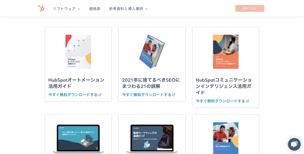Screen dimensions: 304x154
Task: Click 今すぐ無料ダウンロードする under the SEO ebook
Action: point(147,95)
